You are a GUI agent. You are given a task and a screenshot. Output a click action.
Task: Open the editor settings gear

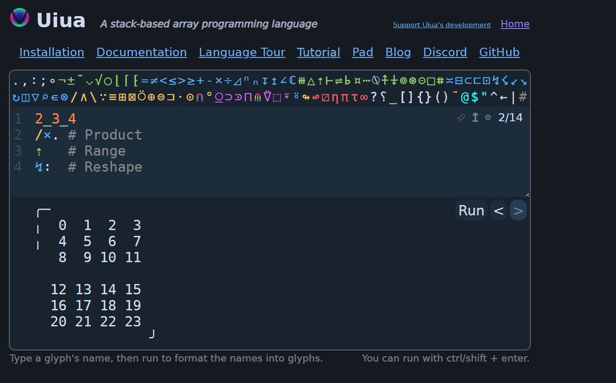488,118
